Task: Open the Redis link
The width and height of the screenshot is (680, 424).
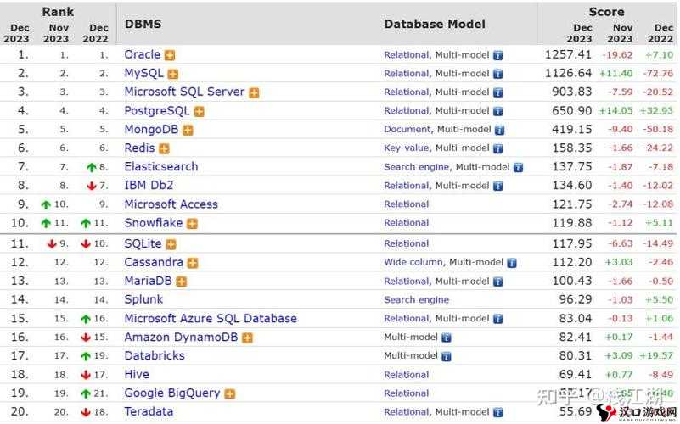Action: (139, 148)
